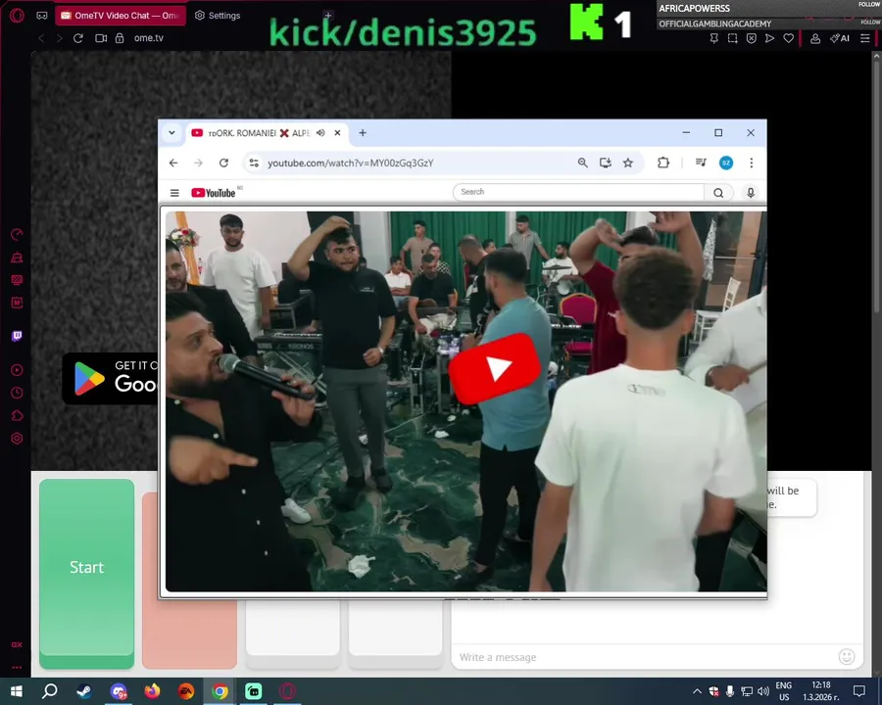
Task: Take a snapshot with Opera's capture icon
Action: [x=732, y=38]
